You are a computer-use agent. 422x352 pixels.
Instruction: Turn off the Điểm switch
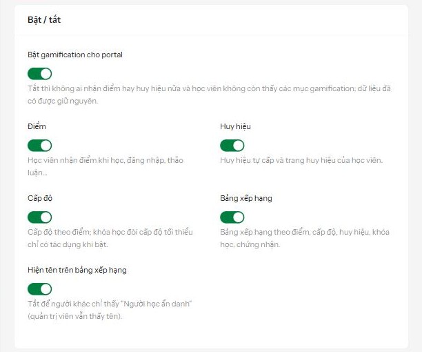39,146
